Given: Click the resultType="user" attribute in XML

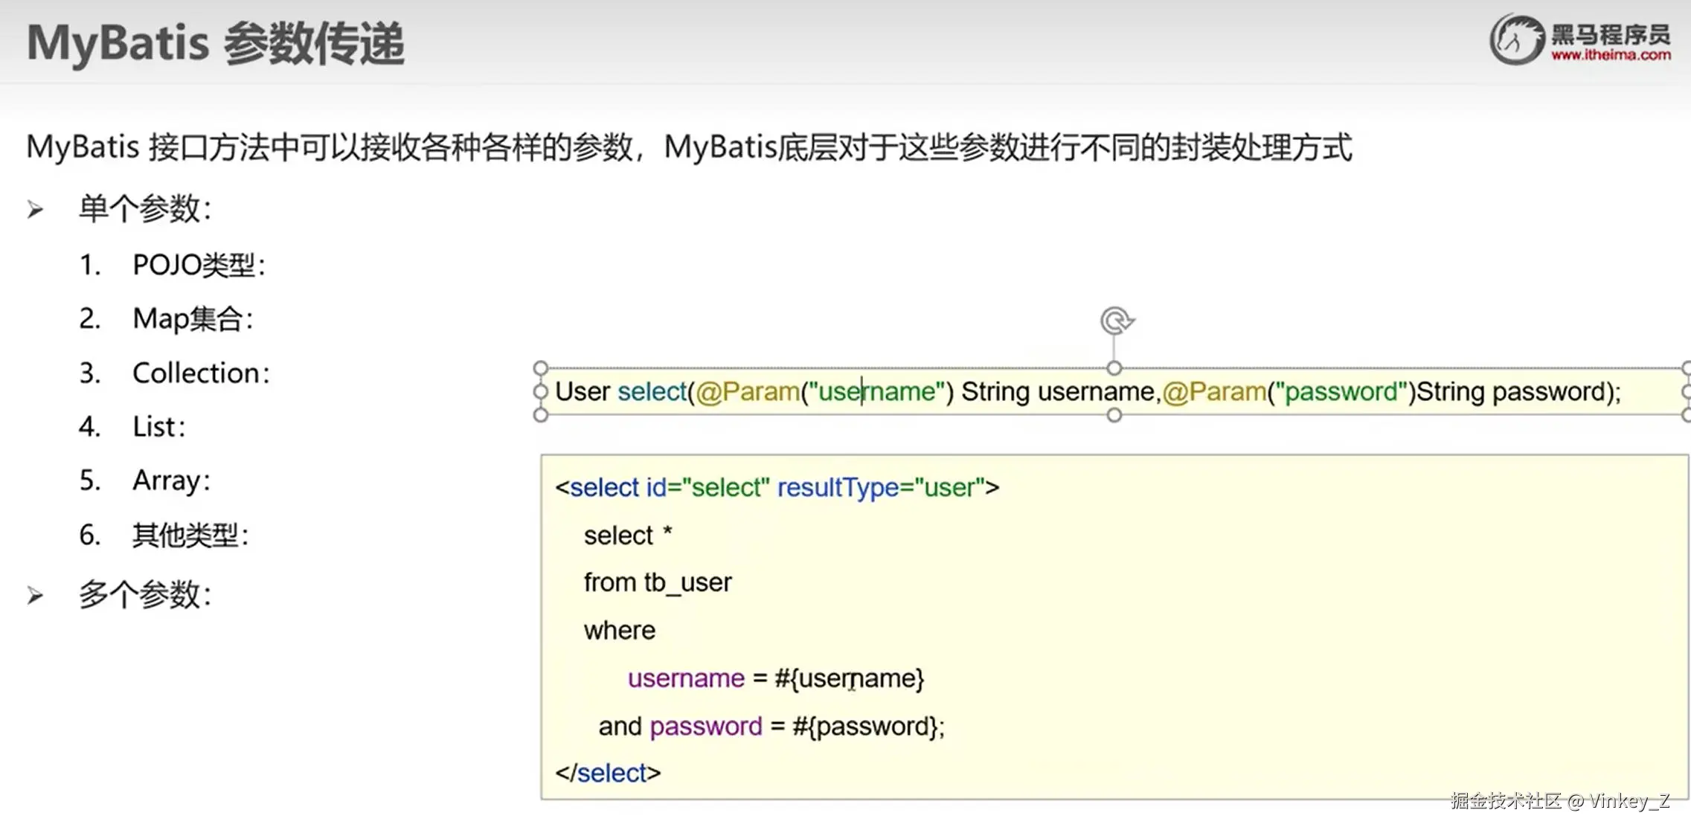Looking at the screenshot, I should tap(880, 488).
